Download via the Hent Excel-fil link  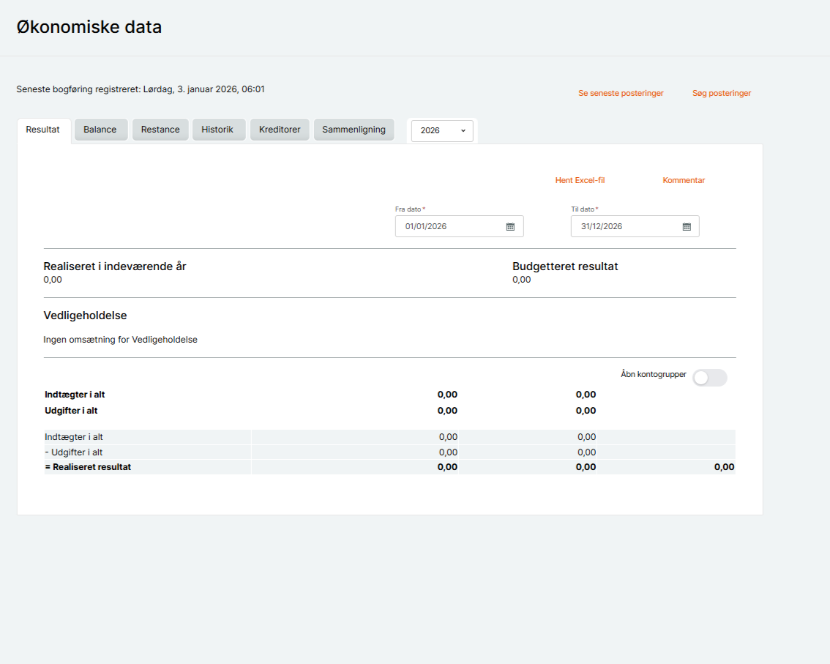(x=580, y=180)
